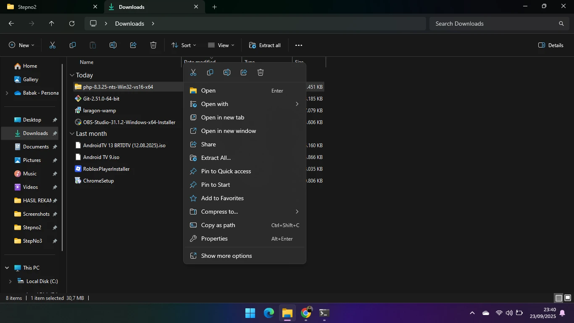Click the Rename icon in context menu
This screenshot has width=574, height=323.
click(227, 72)
